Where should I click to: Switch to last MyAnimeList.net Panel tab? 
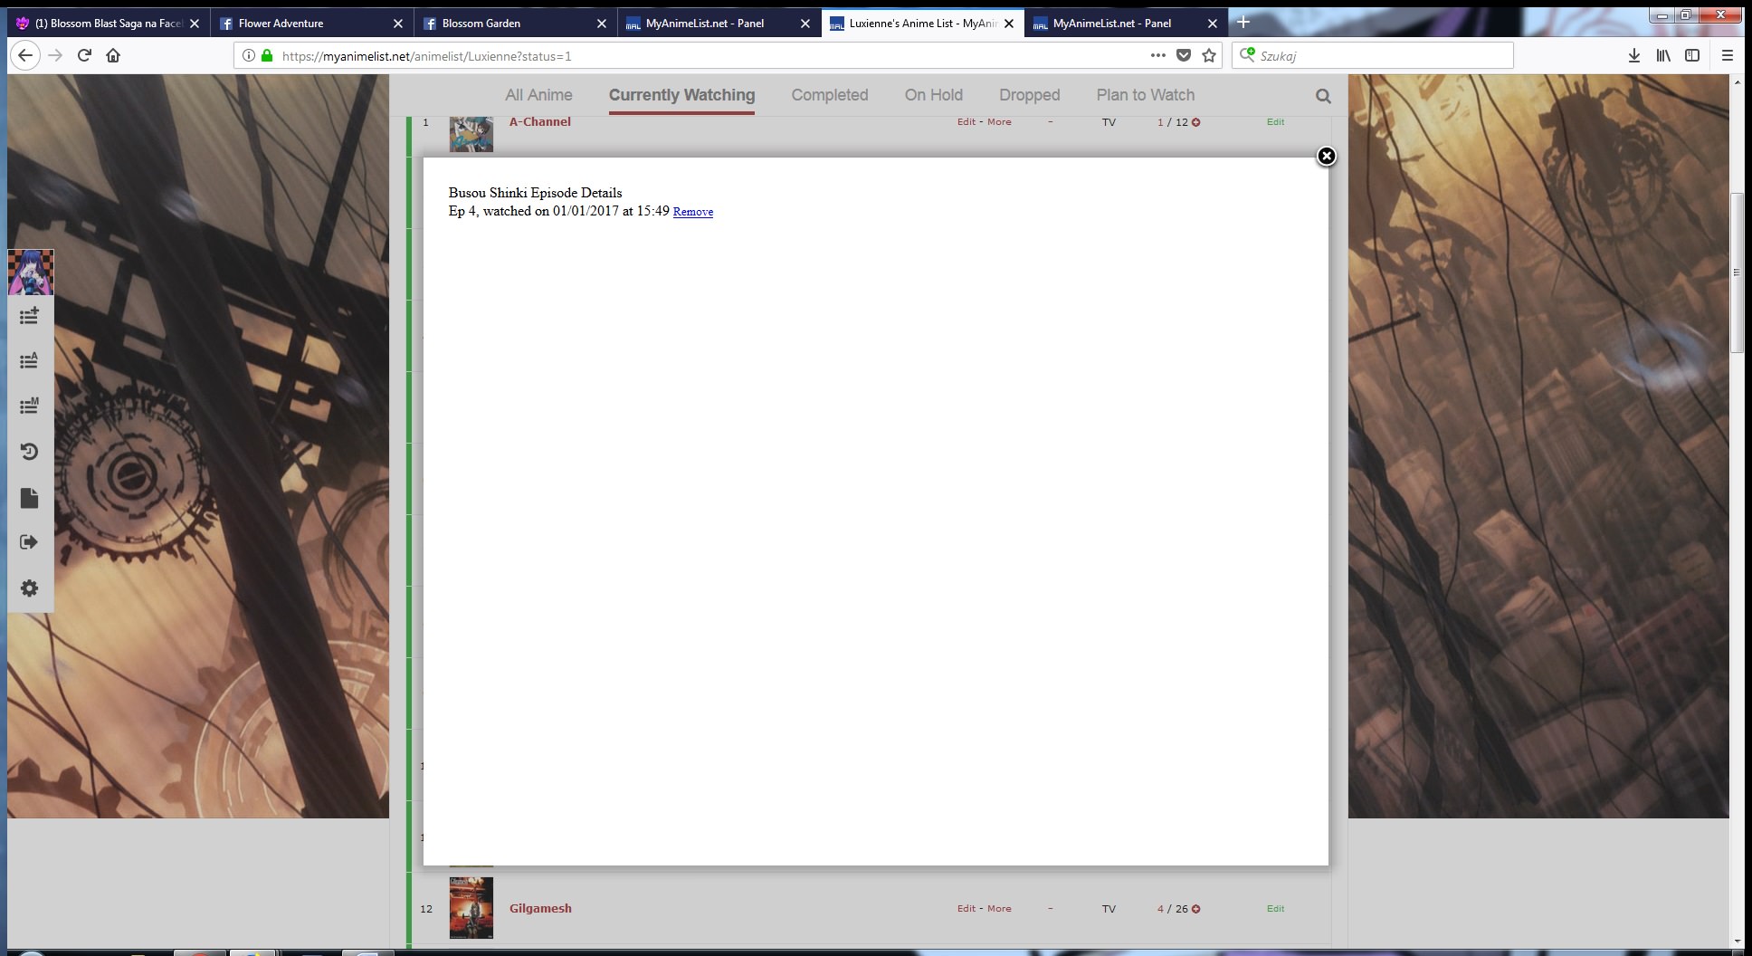pyautogui.click(x=1126, y=24)
